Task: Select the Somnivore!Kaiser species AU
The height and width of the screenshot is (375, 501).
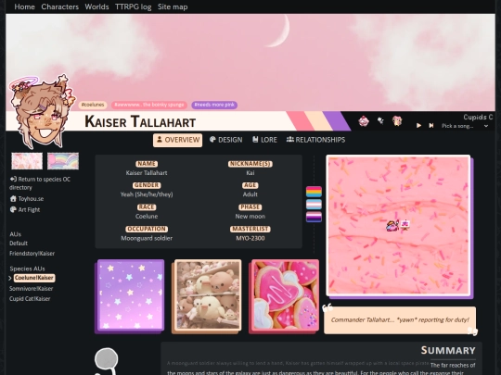Action: pyautogui.click(x=31, y=289)
